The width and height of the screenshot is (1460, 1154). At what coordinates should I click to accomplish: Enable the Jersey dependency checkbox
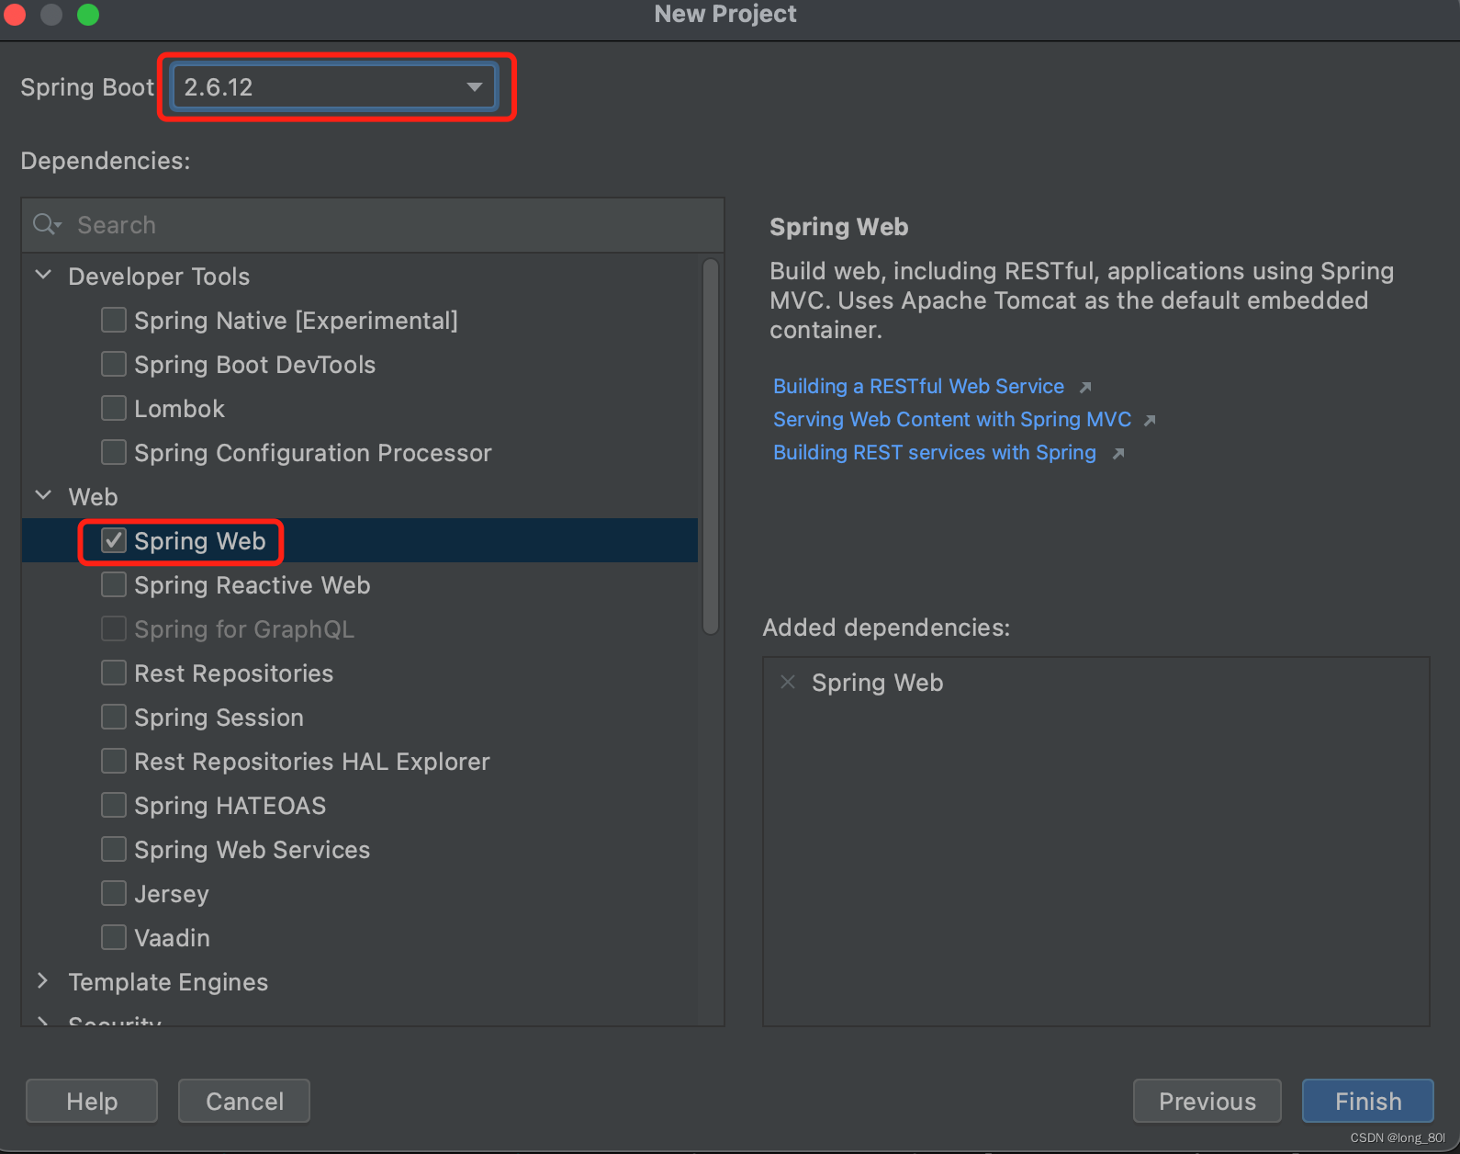pos(114,893)
